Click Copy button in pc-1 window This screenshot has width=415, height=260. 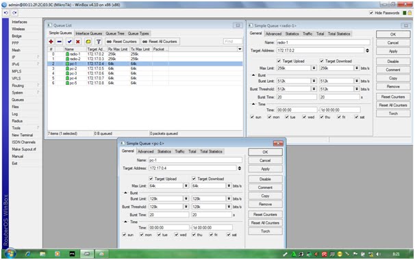[x=265, y=196]
